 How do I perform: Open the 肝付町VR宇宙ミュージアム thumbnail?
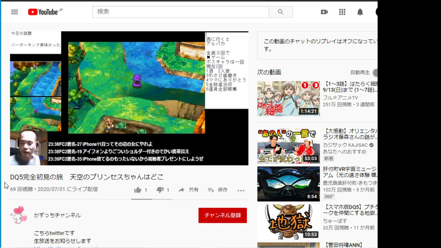(288, 184)
